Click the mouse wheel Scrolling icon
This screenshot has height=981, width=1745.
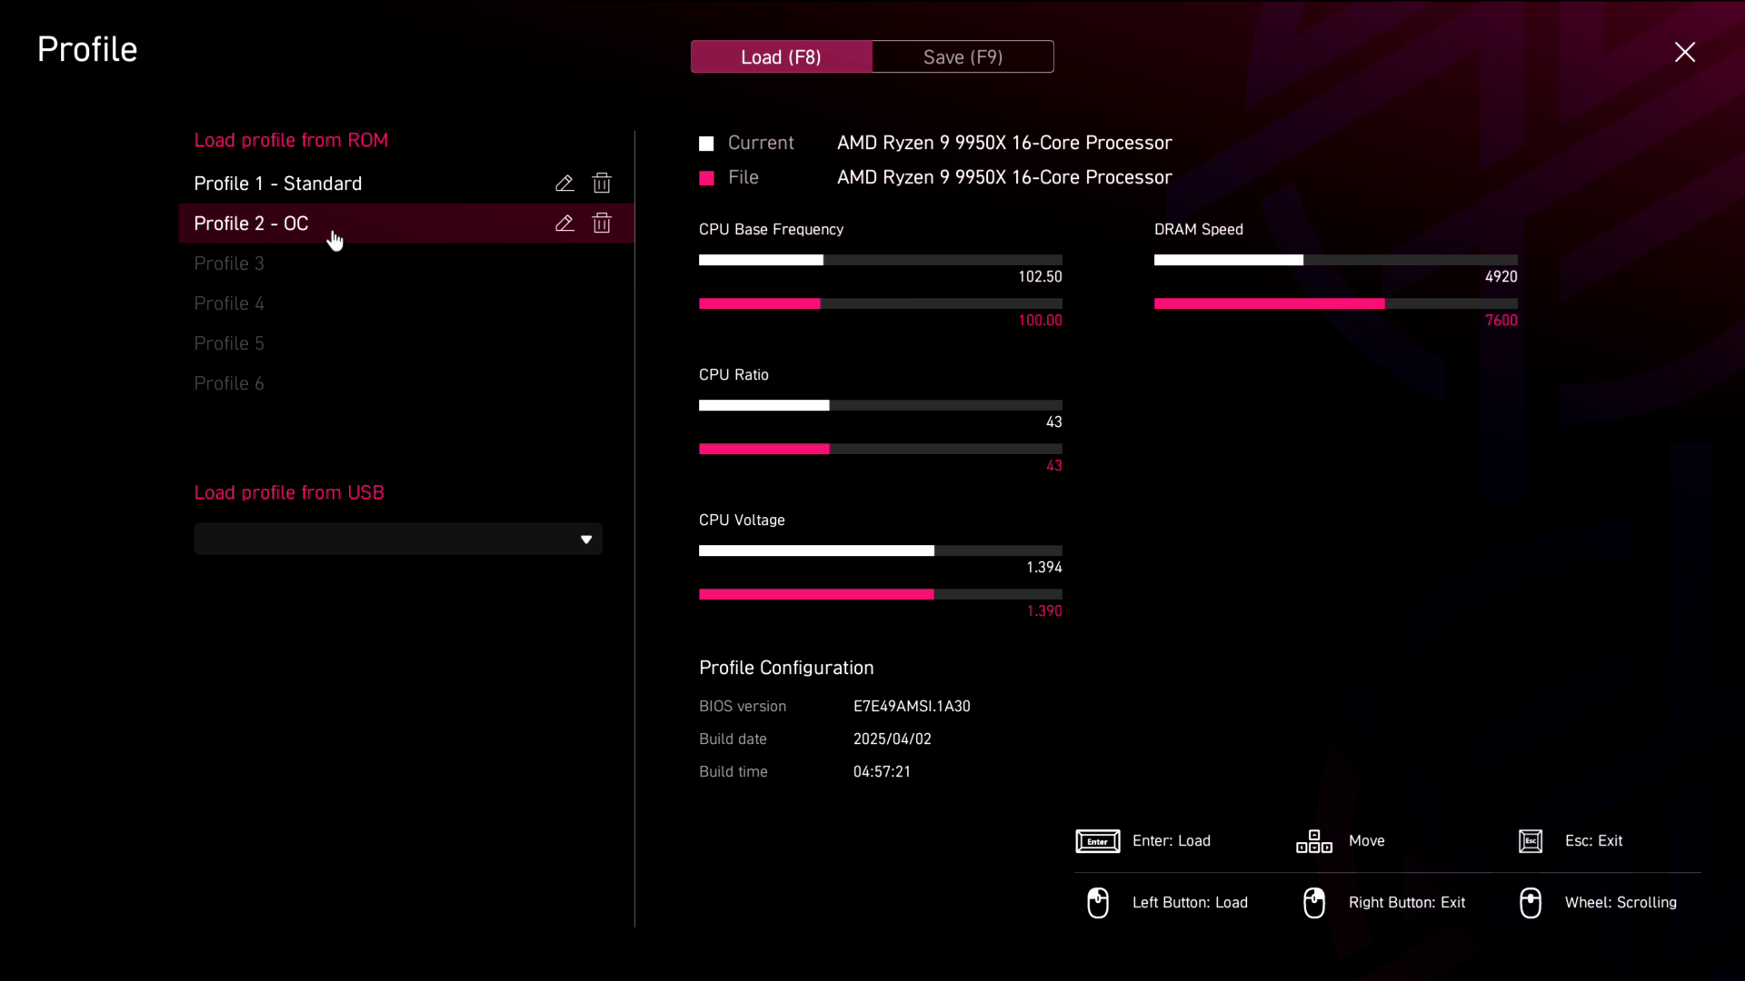click(1531, 903)
